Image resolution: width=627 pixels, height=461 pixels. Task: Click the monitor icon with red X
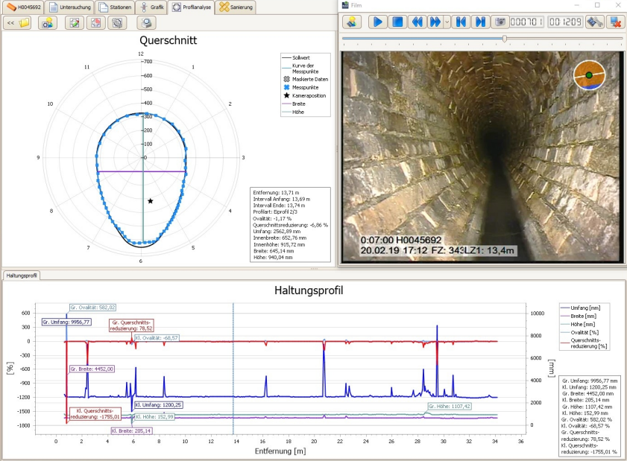coord(615,22)
